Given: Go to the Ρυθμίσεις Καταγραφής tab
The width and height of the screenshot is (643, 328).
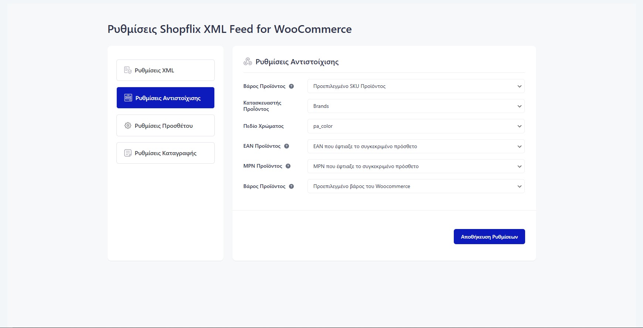Looking at the screenshot, I should coord(166,153).
